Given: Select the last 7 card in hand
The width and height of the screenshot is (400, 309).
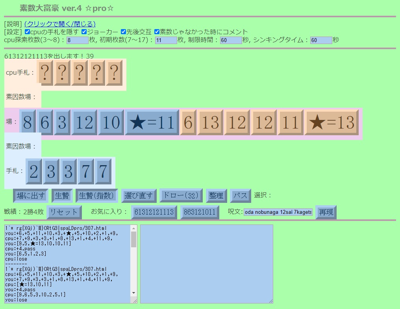Looking at the screenshot, I should [x=103, y=171].
